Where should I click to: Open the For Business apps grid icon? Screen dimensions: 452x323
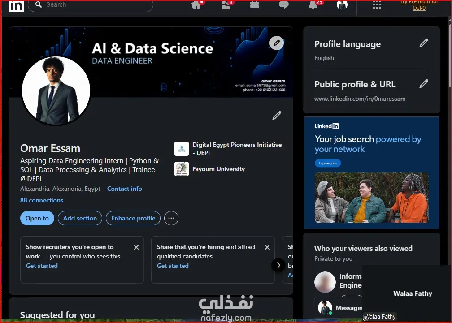tap(377, 5)
